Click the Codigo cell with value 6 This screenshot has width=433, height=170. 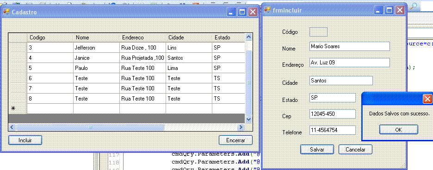tap(50, 78)
